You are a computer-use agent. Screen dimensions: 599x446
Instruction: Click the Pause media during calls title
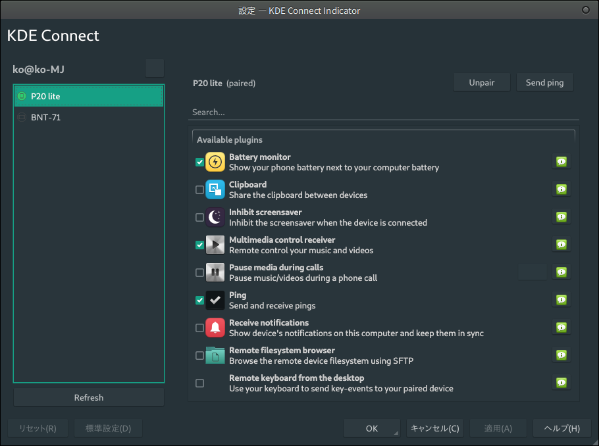pos(276,267)
